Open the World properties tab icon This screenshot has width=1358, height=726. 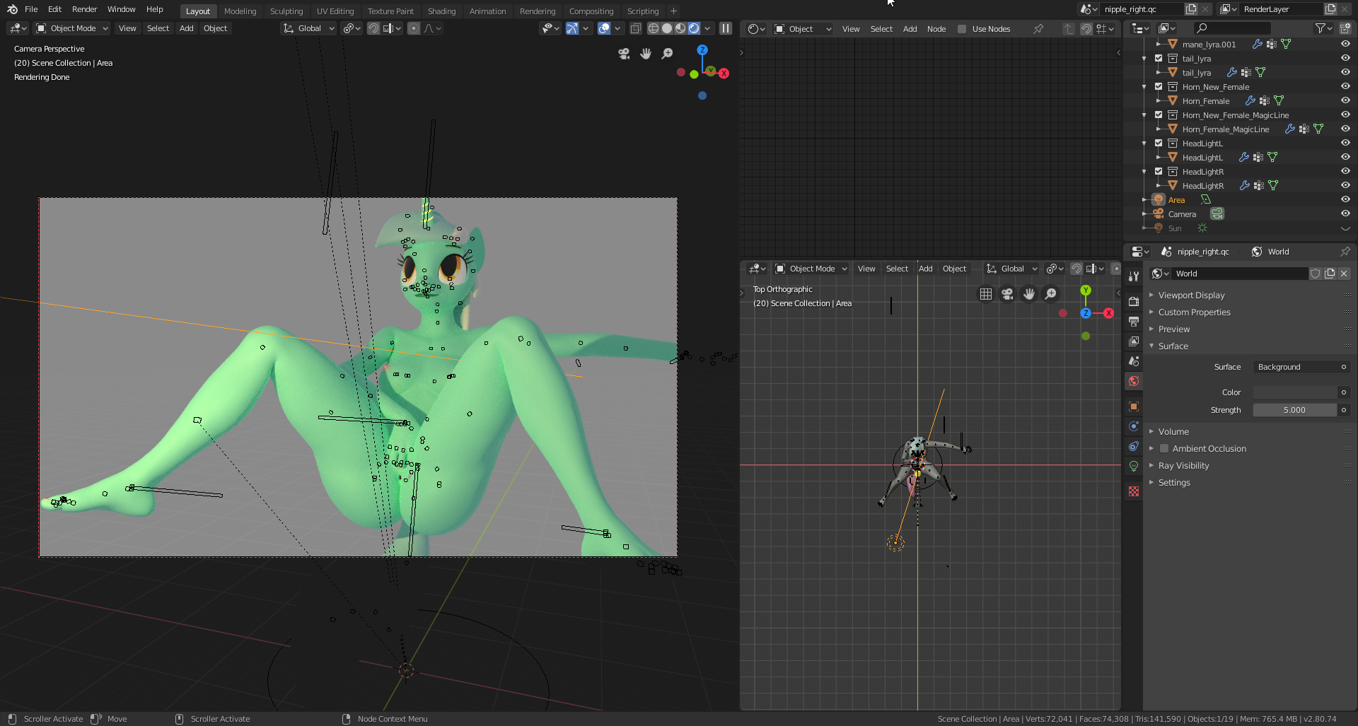1134,381
